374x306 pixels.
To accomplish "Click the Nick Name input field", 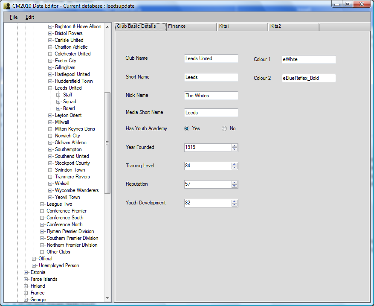I will coord(211,96).
